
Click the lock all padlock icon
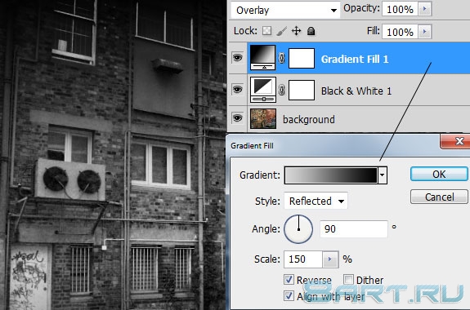pyautogui.click(x=311, y=31)
